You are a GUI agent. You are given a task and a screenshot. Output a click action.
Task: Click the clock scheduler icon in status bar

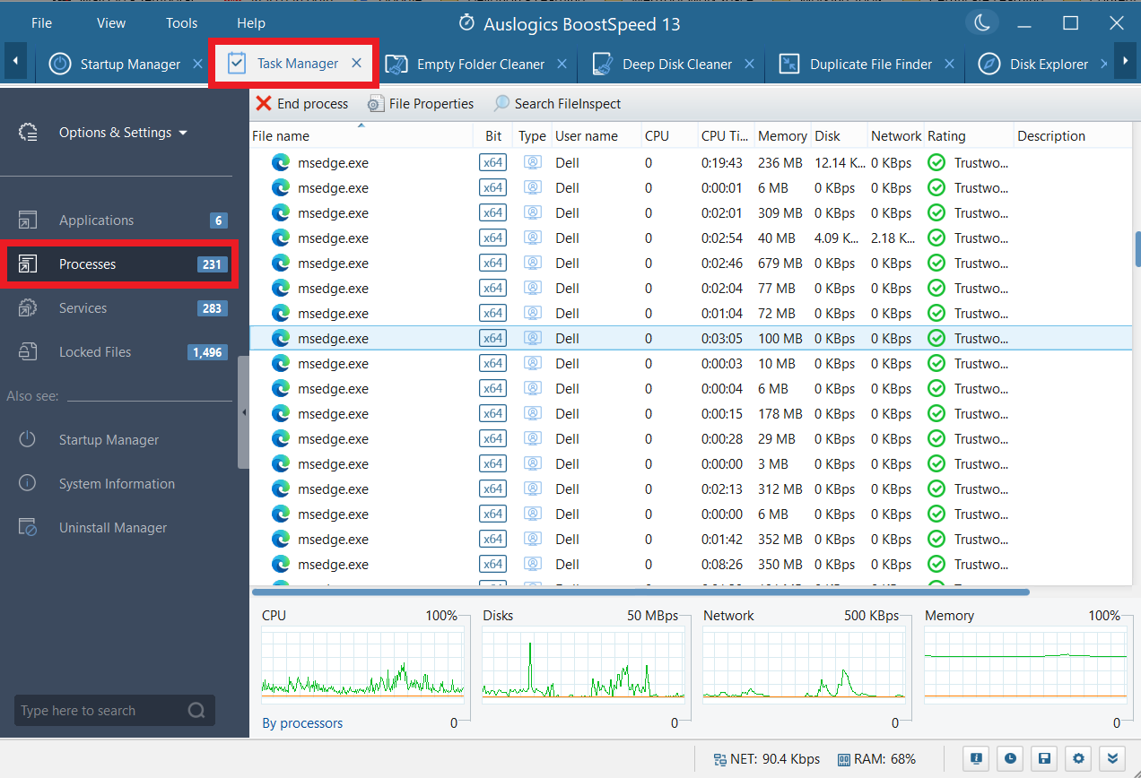pos(1010,758)
